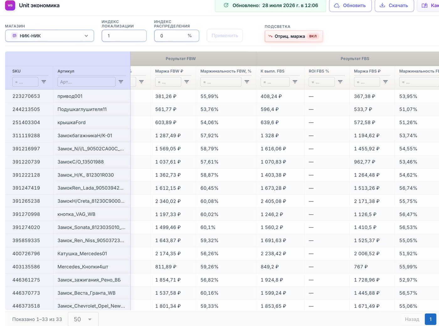Select SKU cell 446373518
Screen dimensions: 439x326
26,306
